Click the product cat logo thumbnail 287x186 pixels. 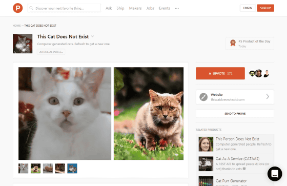point(23,44)
